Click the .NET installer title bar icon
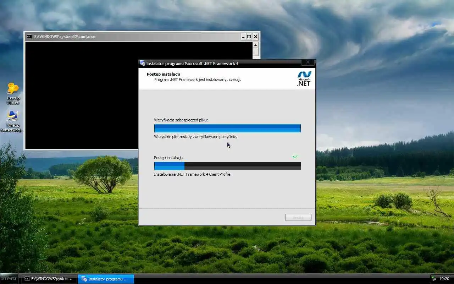This screenshot has height=284, width=454. pos(143,63)
